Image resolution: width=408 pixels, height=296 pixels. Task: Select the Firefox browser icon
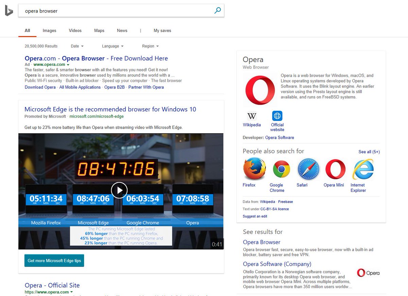pos(254,169)
